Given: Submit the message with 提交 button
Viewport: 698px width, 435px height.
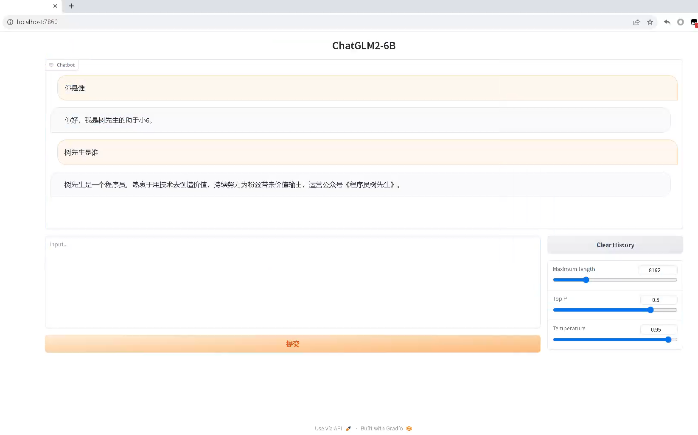Looking at the screenshot, I should coord(293,344).
